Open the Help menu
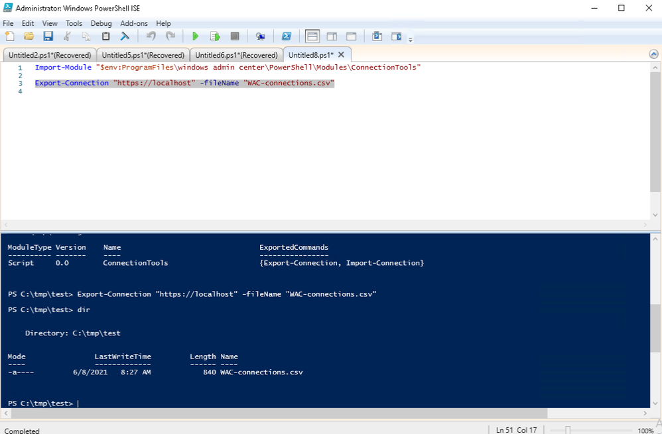This screenshot has height=434, width=662. (163, 23)
